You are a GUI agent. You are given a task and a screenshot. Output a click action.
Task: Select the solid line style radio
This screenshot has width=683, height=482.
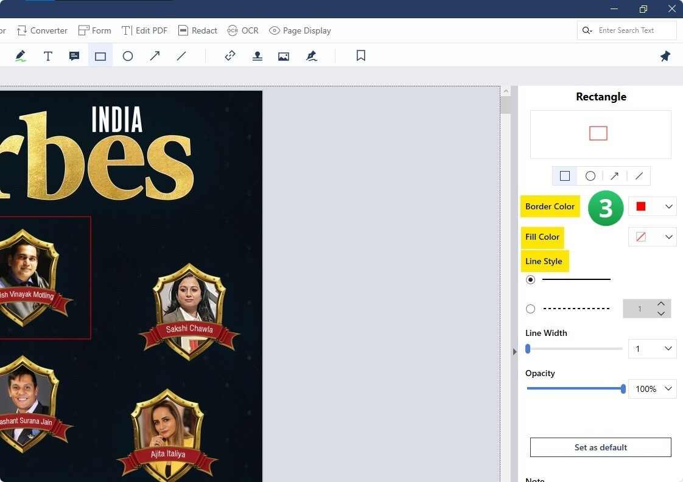530,279
